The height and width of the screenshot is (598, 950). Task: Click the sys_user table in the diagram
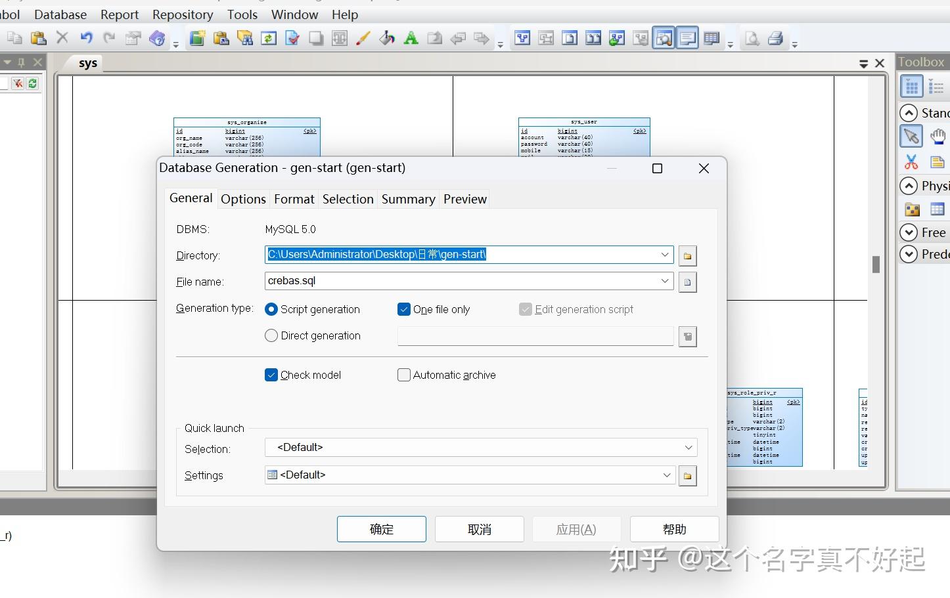click(584, 137)
